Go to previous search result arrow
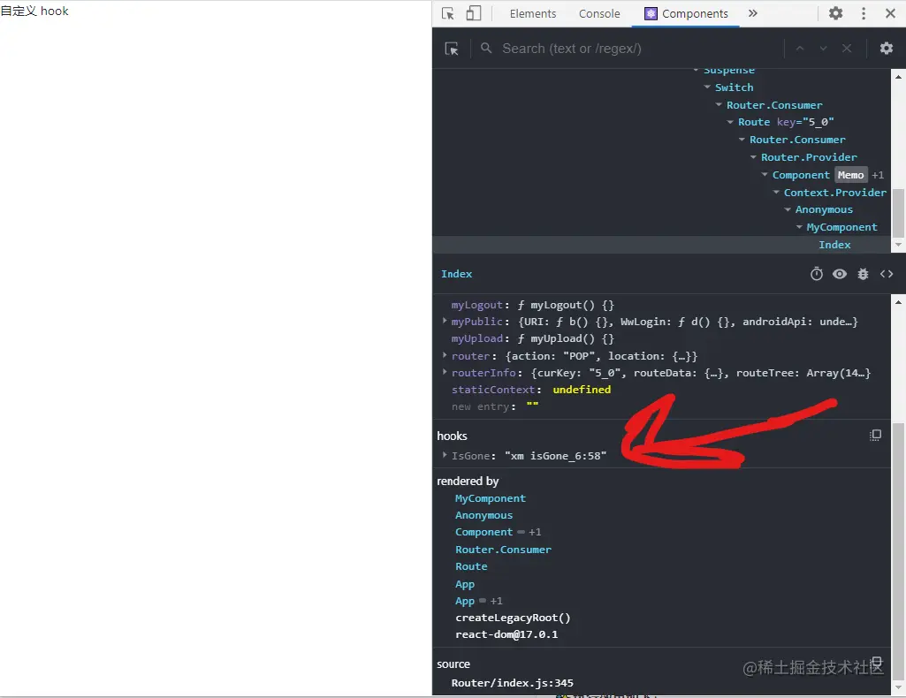This screenshot has height=698, width=906. click(x=800, y=49)
